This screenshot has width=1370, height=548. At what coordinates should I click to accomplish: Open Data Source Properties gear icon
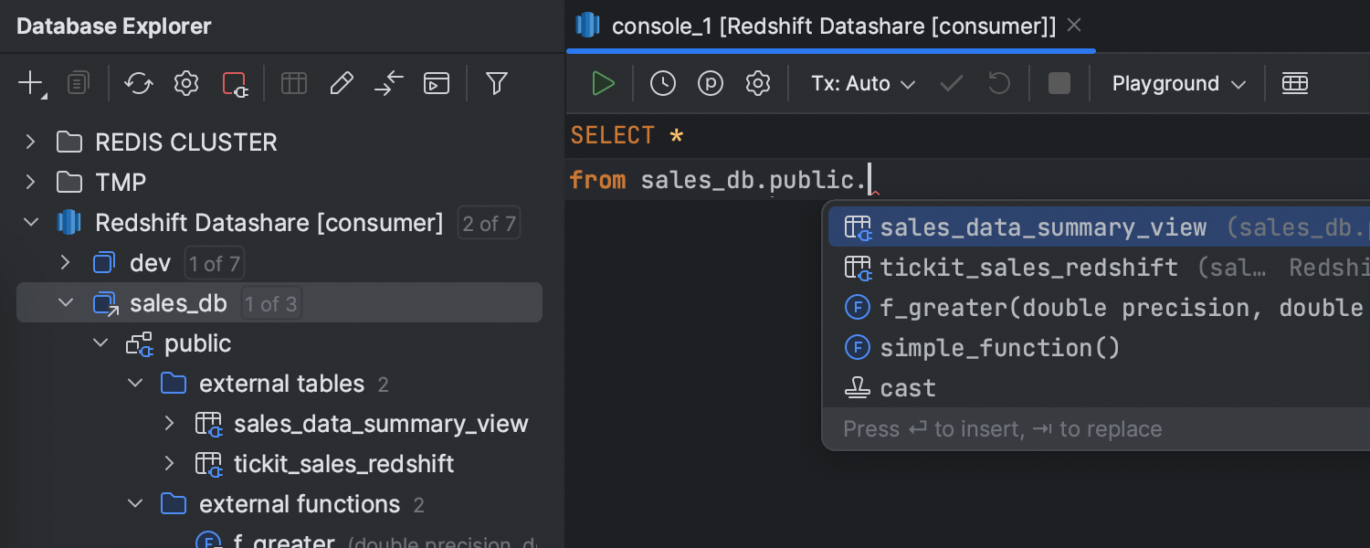click(x=186, y=84)
